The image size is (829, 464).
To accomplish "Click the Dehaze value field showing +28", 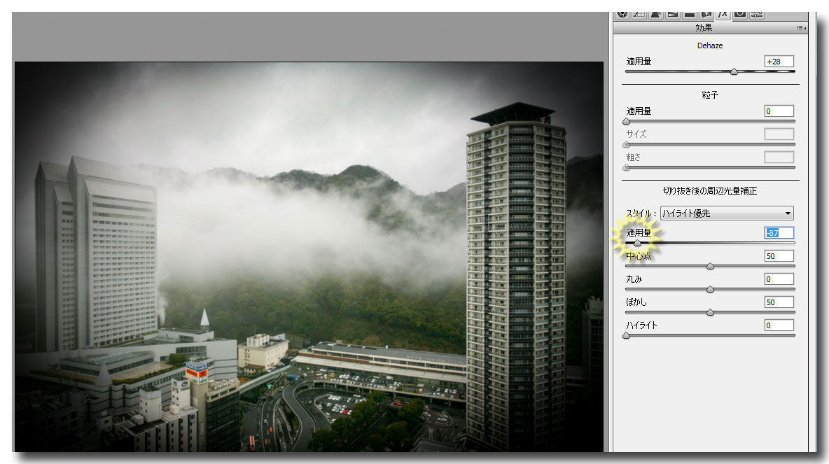I will (779, 62).
